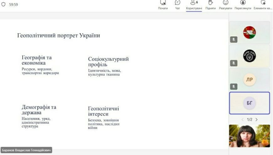This screenshot has height=155, width=273.
Task: Click the Географія та економіка heading
Action: pos(37,60)
